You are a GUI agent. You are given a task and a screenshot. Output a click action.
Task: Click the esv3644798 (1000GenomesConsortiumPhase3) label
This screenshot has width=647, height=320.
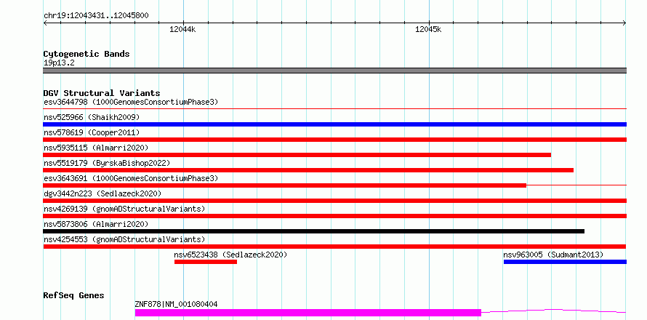pos(131,102)
